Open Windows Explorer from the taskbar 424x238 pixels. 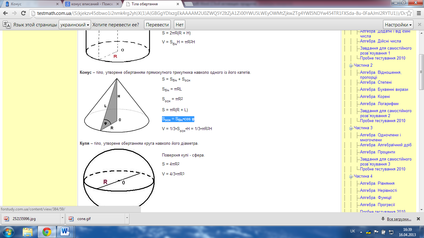28,232
